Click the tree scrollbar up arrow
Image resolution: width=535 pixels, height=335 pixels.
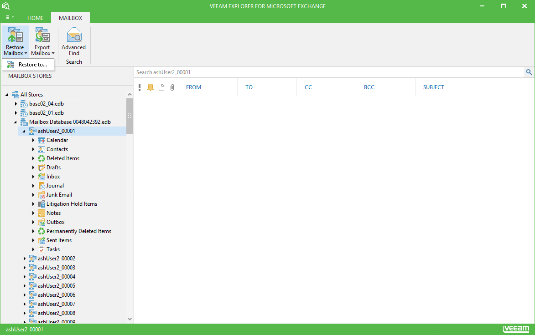tap(130, 94)
